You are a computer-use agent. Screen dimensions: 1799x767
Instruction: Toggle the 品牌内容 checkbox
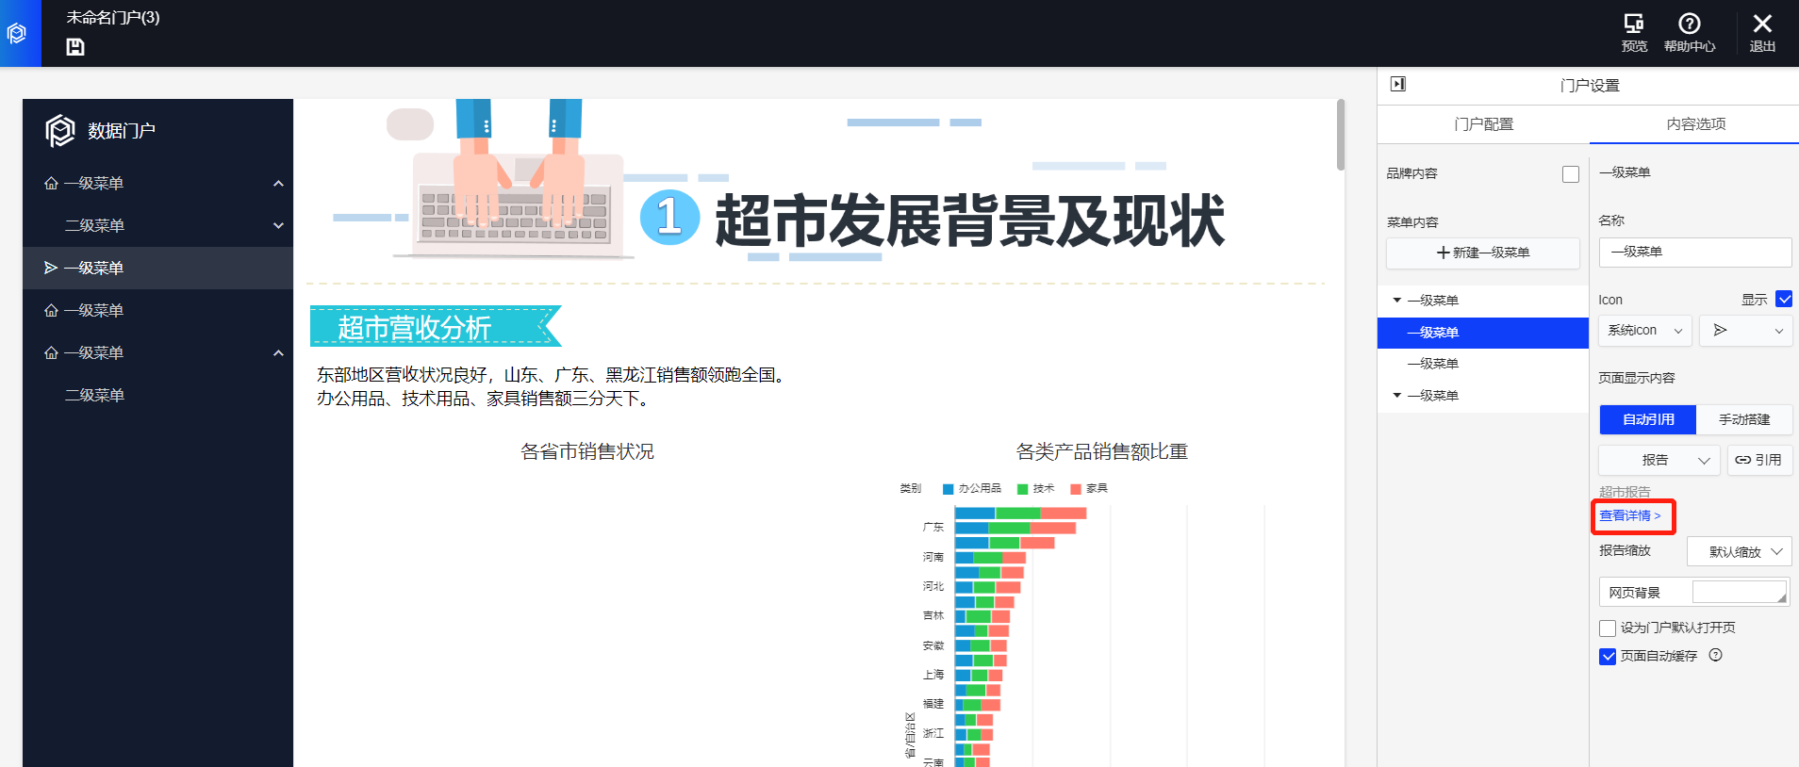click(x=1571, y=174)
